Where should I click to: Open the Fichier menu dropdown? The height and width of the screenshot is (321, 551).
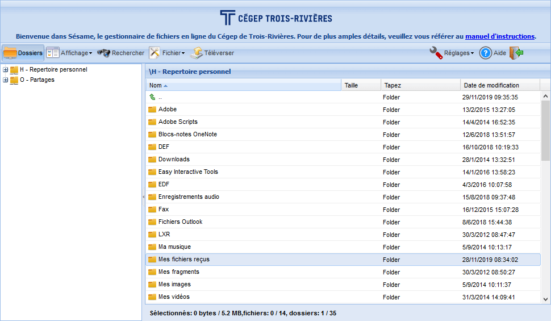point(167,53)
